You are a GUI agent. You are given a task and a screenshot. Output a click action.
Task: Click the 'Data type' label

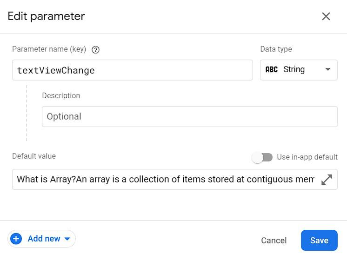276,49
